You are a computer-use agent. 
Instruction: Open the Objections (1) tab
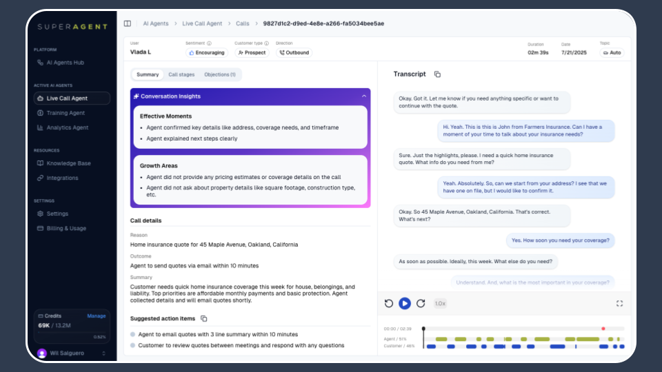tap(219, 74)
